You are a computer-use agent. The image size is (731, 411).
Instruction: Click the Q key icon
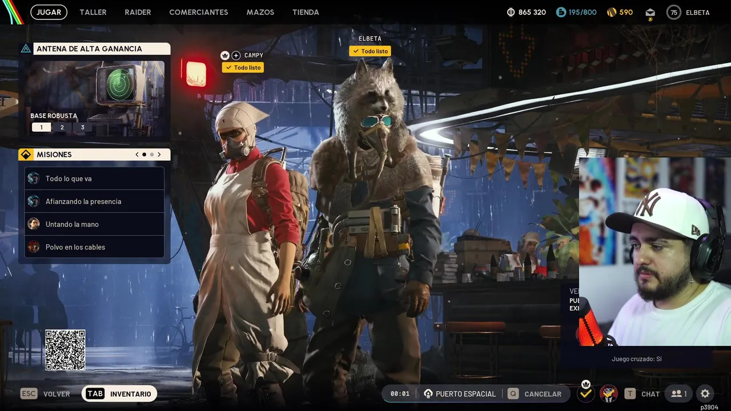pyautogui.click(x=513, y=394)
